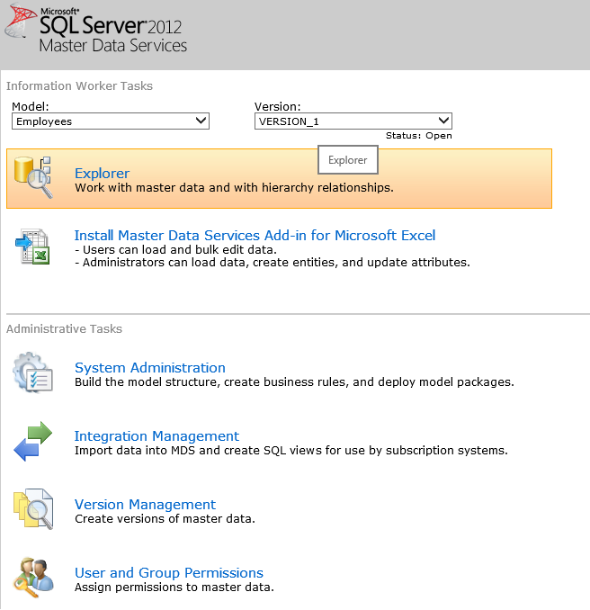
Task: Click the 'Administrative Tasks' heading
Action: pyautogui.click(x=64, y=329)
